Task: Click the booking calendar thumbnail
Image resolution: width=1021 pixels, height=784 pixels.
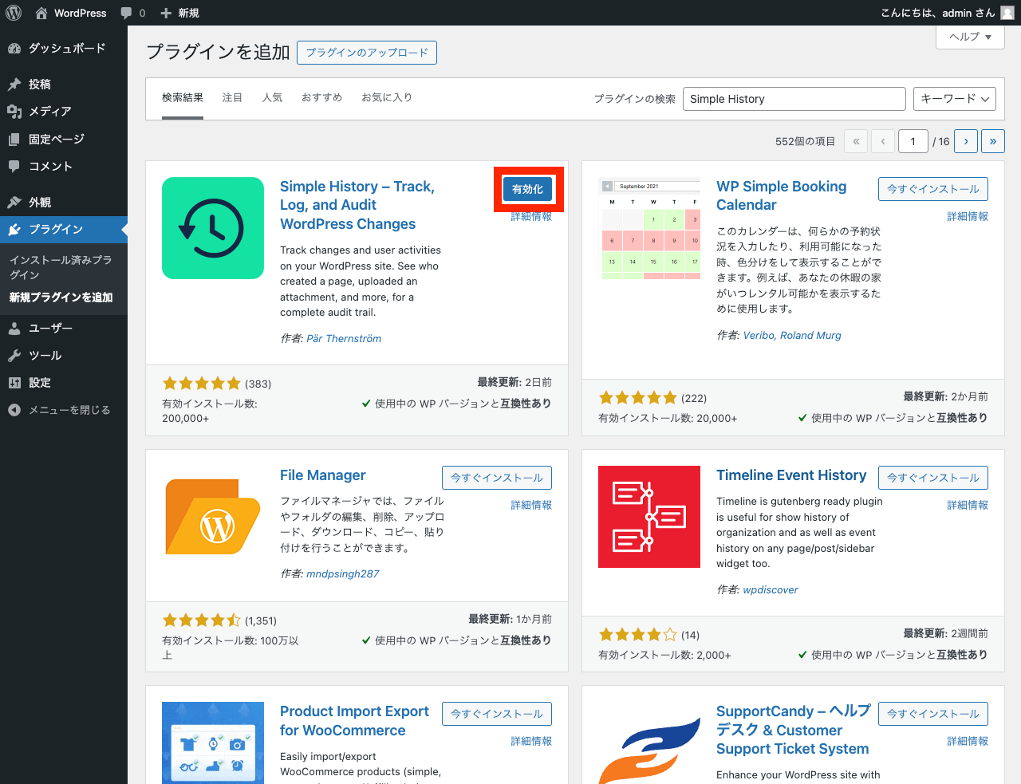Action: click(x=649, y=228)
